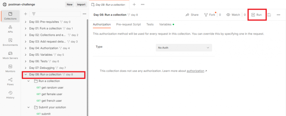Open the No Auth type dropdown
Screen dimensions: 286x116
coord(184,48)
